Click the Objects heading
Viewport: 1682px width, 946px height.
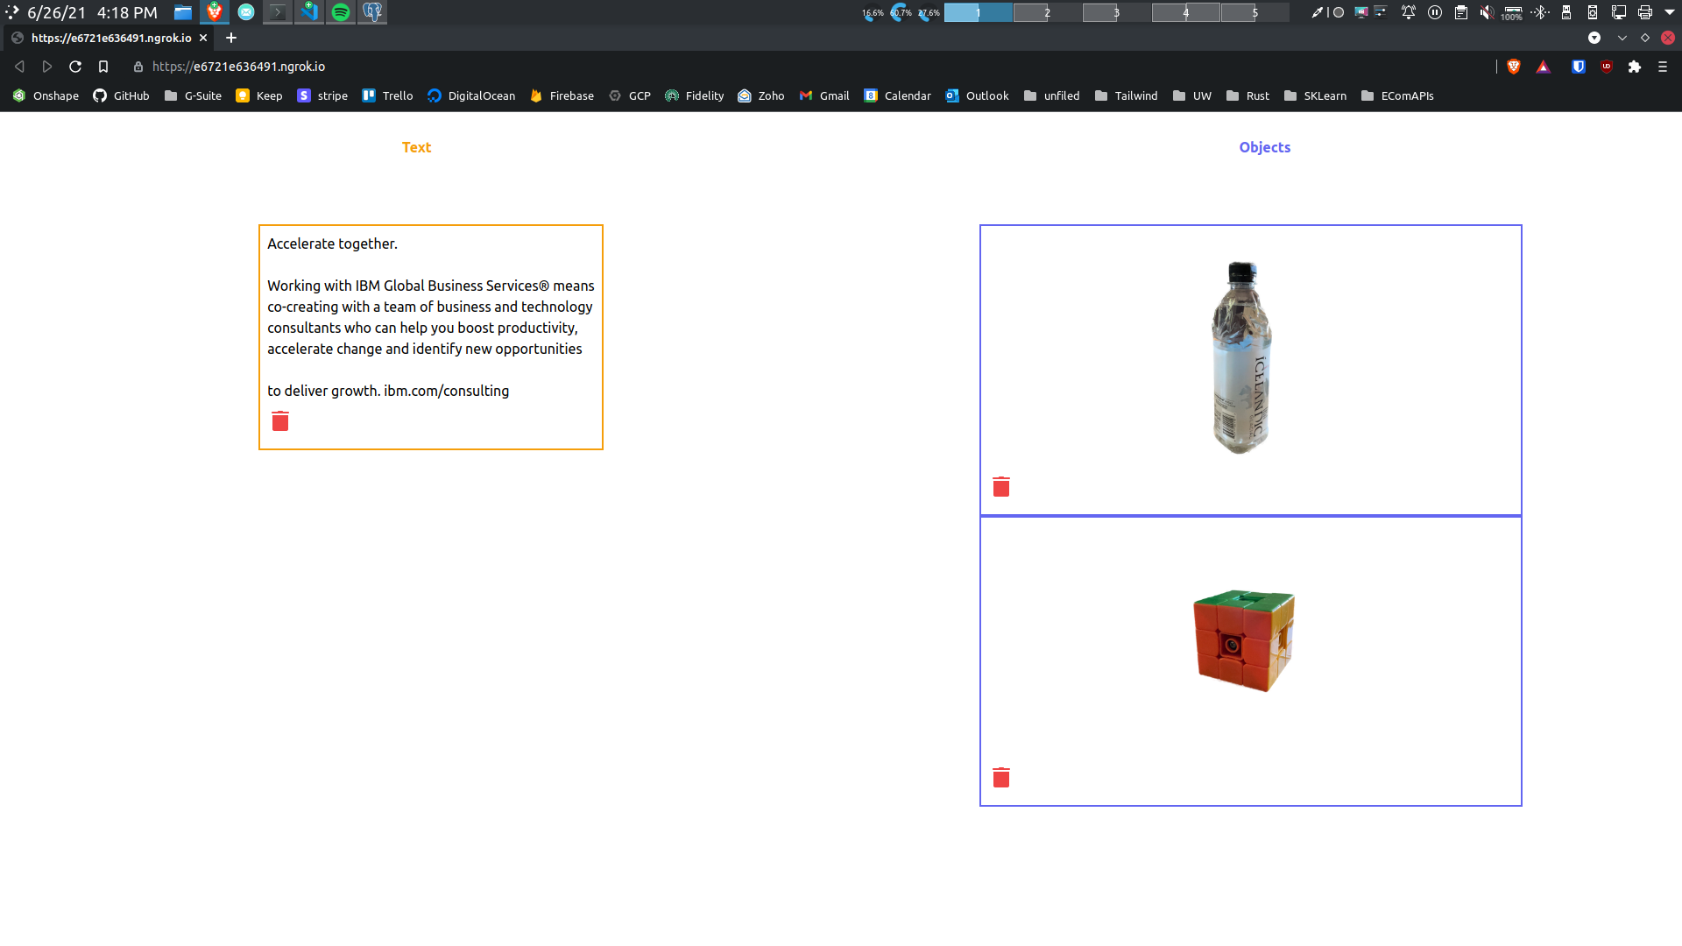1264,147
